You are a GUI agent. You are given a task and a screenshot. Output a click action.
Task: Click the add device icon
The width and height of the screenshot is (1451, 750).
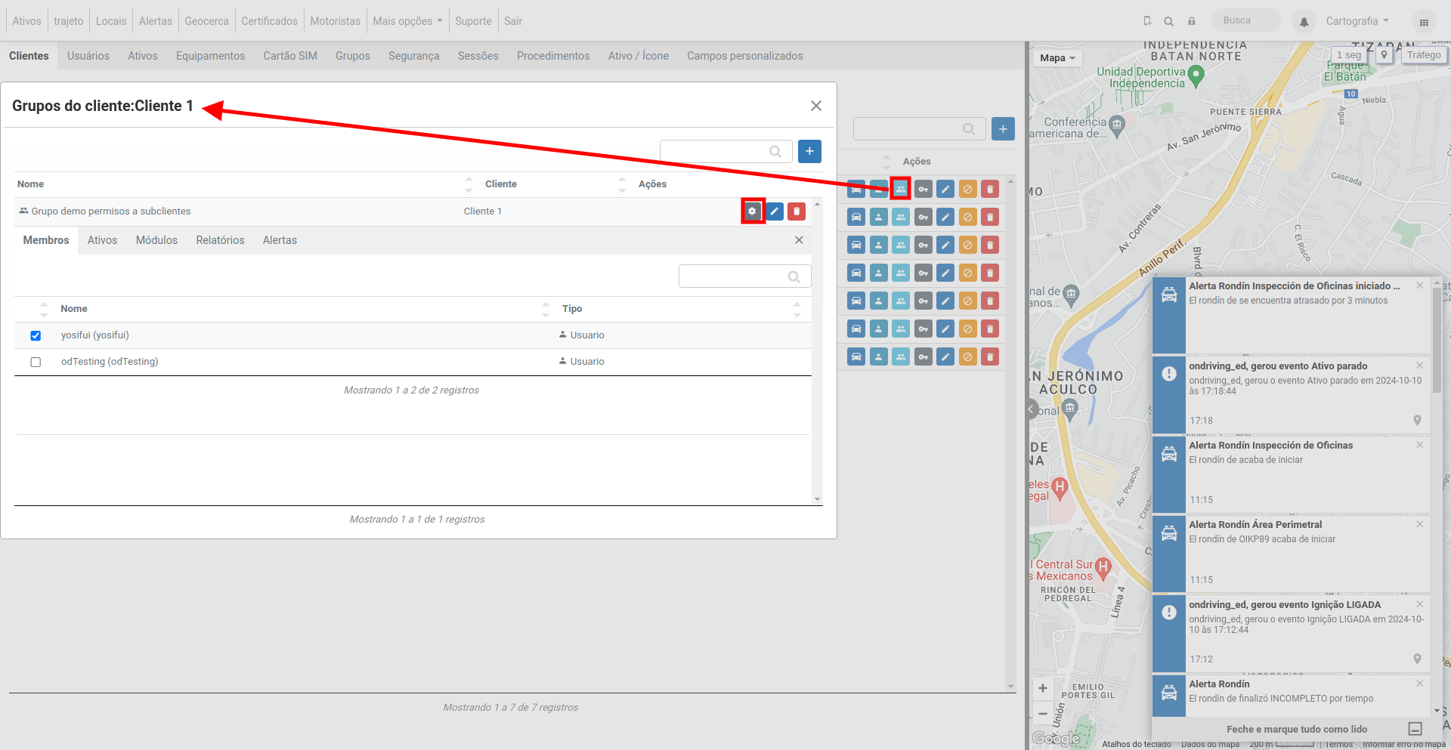pyautogui.click(x=1147, y=21)
